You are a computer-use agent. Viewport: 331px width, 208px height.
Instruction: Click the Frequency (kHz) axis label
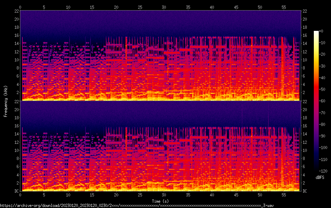6,101
